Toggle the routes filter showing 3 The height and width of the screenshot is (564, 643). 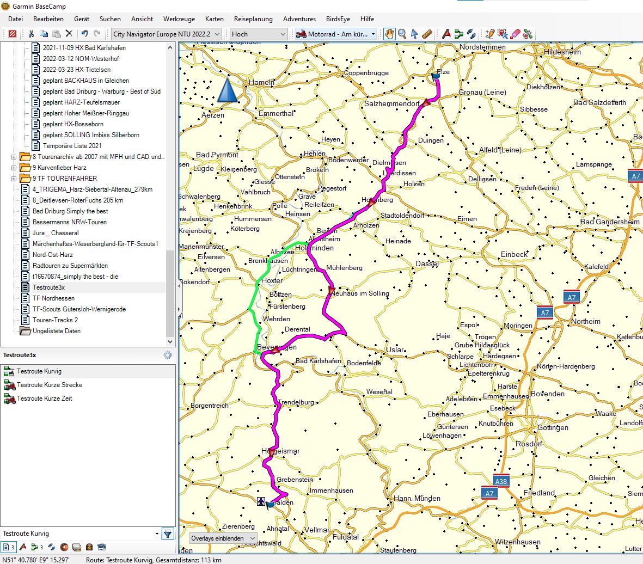coord(37,547)
